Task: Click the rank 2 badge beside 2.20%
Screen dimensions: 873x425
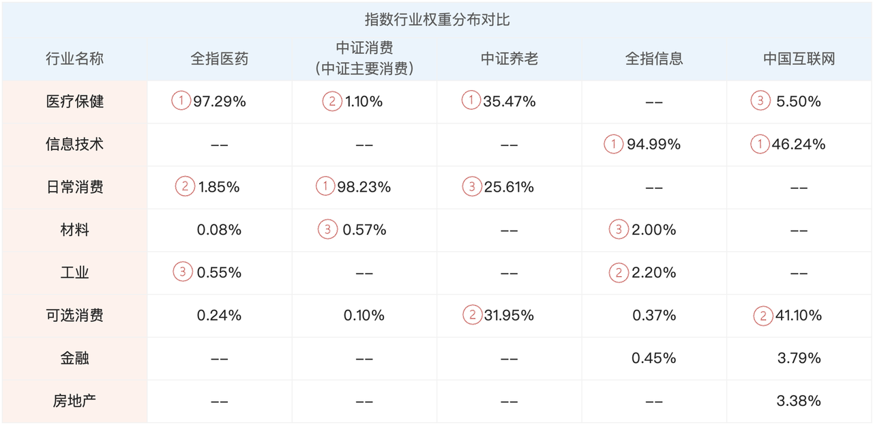Action: pos(619,273)
